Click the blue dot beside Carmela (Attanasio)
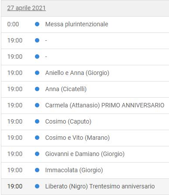The width and height of the screenshot is (169, 195). coord(37,105)
